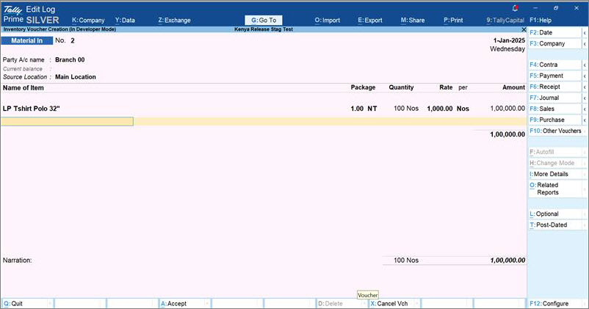Open the M: Share menu
589x309 pixels.
[413, 21]
